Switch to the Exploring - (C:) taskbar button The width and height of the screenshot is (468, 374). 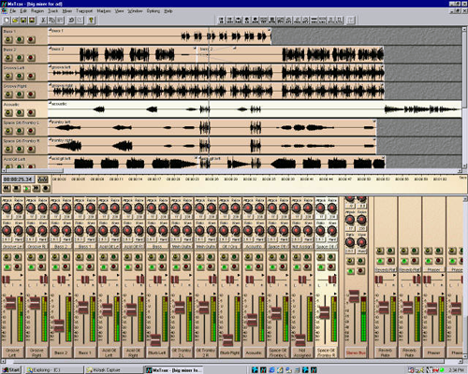coord(54,370)
